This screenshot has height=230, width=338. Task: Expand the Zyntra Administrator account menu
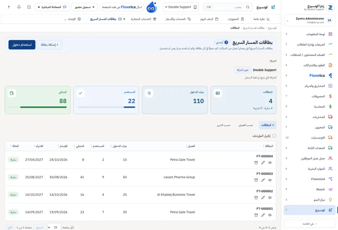(x=309, y=20)
